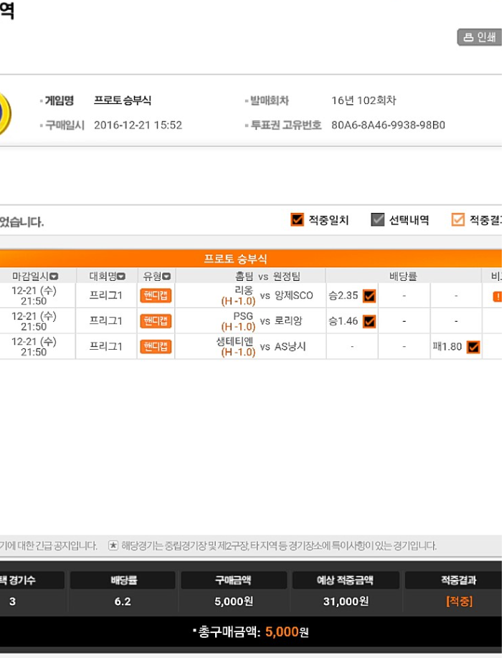Click AS낭시 away team name
504x658 pixels.
click(x=290, y=347)
